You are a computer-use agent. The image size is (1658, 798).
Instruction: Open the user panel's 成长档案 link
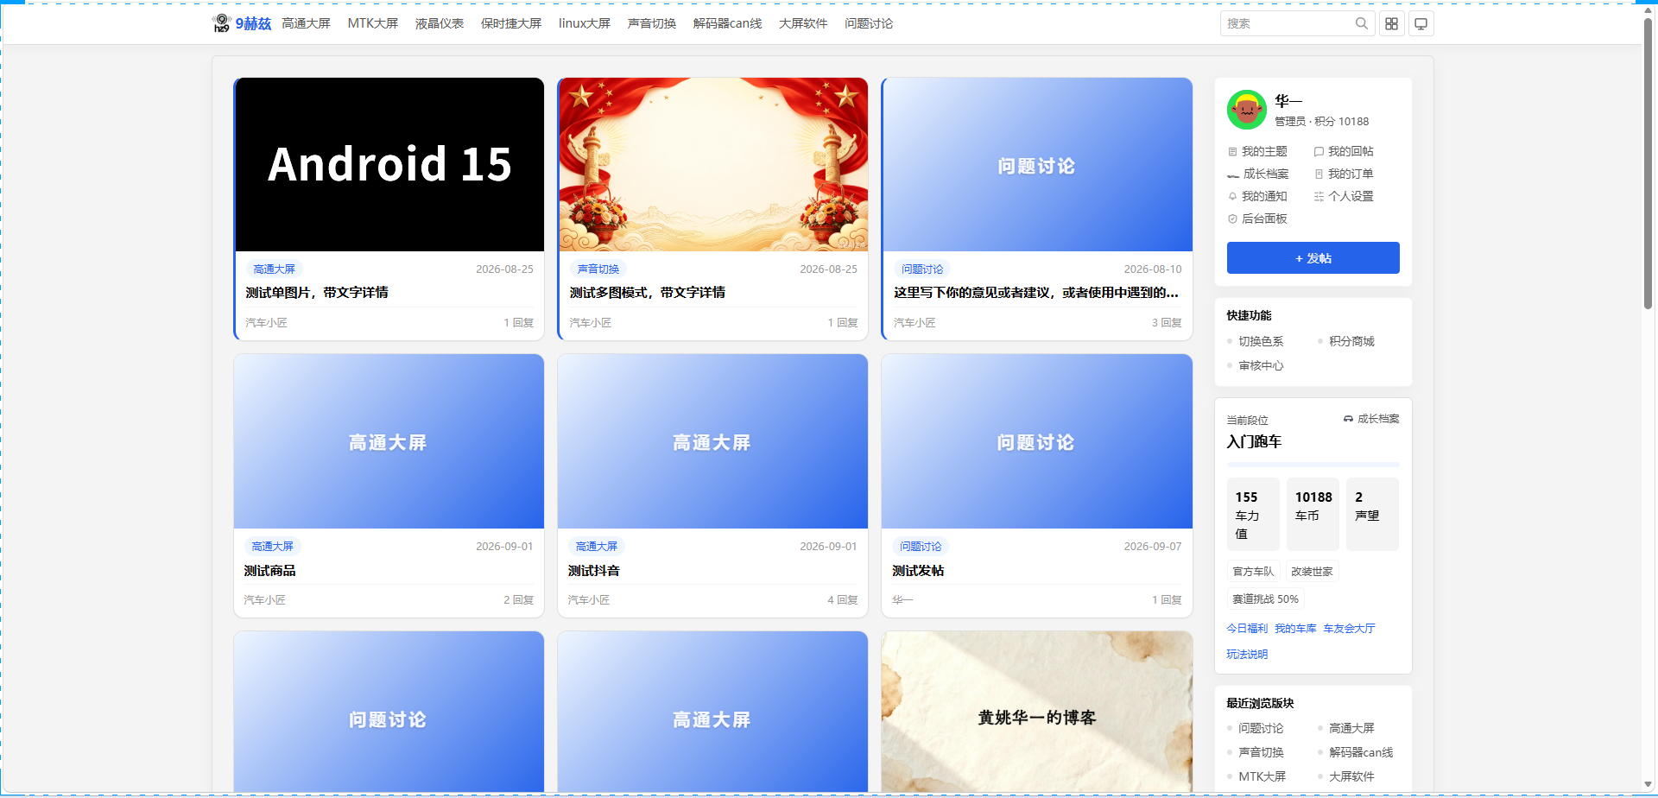[x=1258, y=174]
